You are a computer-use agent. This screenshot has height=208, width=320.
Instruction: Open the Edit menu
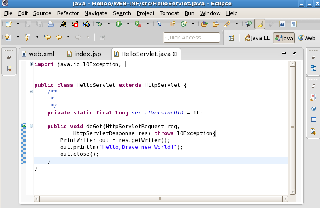click(x=23, y=13)
